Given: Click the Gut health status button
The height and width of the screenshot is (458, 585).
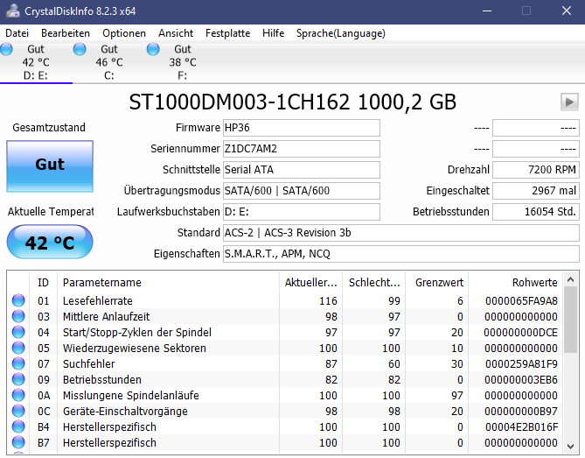Looking at the screenshot, I should pos(50,166).
